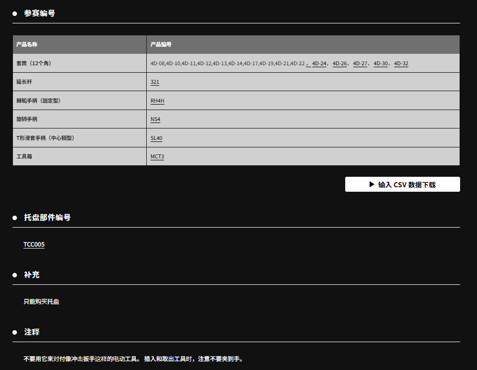Click the NS4 spinner handle link
477x370 pixels.
click(156, 120)
